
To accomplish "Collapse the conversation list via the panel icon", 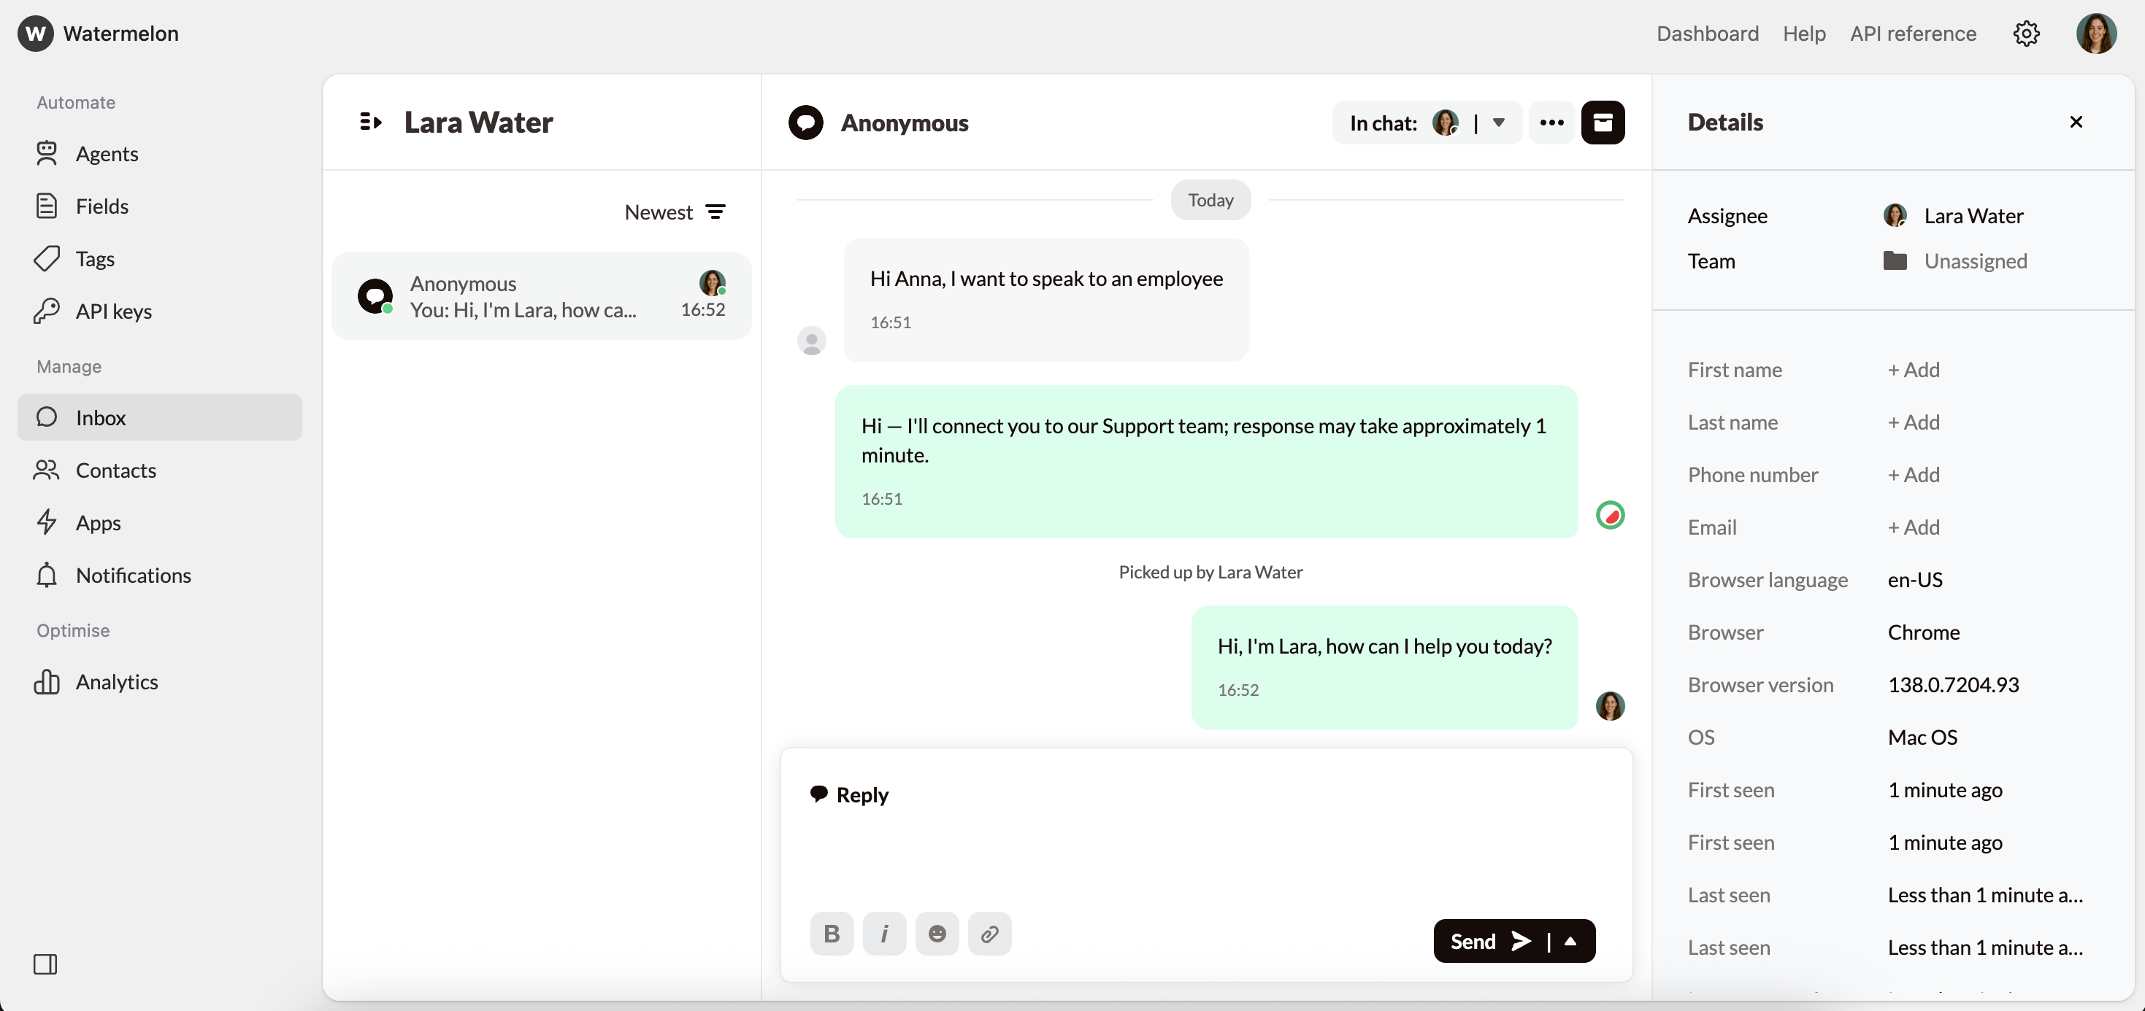I will [x=371, y=122].
